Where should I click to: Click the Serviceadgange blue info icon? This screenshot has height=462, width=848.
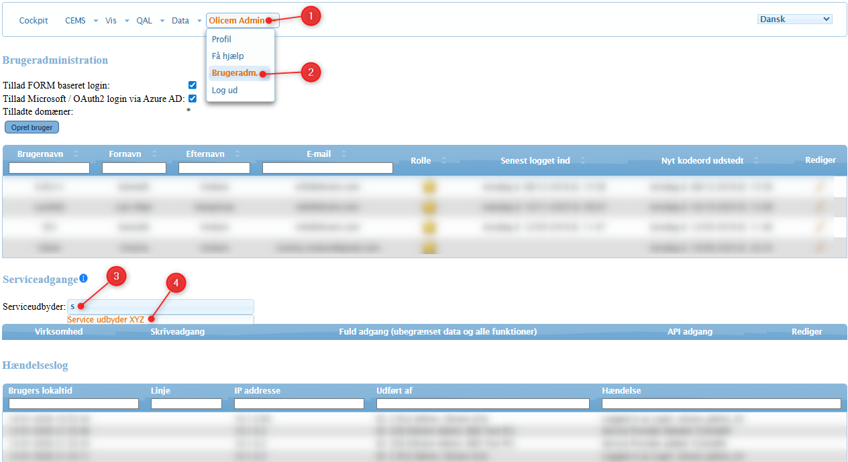click(x=83, y=278)
